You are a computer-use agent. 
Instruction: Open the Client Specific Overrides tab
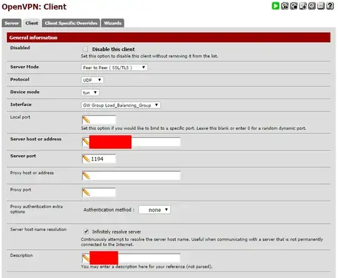71,23
